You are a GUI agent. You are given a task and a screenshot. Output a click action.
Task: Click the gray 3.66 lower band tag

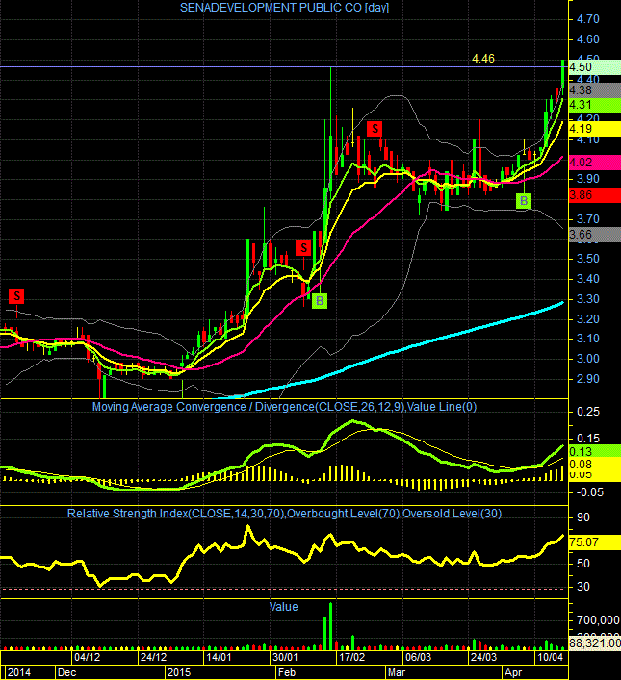[594, 235]
